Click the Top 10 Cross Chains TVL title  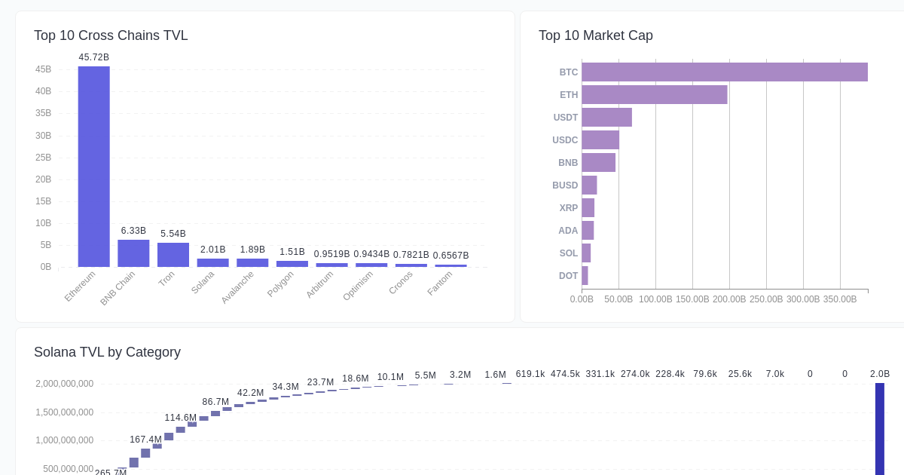(x=111, y=35)
